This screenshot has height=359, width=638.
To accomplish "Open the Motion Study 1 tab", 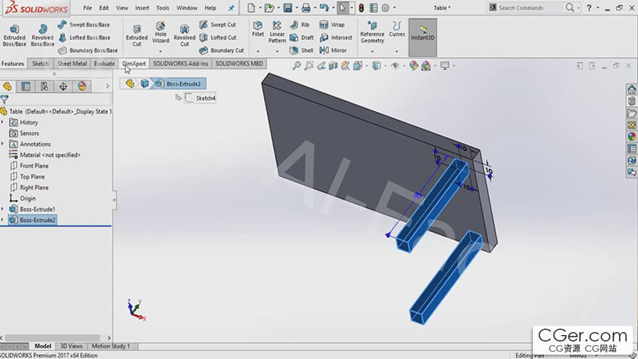I will pyautogui.click(x=111, y=346).
